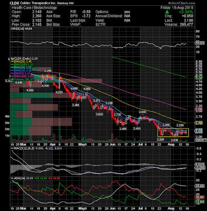Select the Jul marker on the price chart date axis
This screenshot has height=211, width=207.
[x=141, y=145]
